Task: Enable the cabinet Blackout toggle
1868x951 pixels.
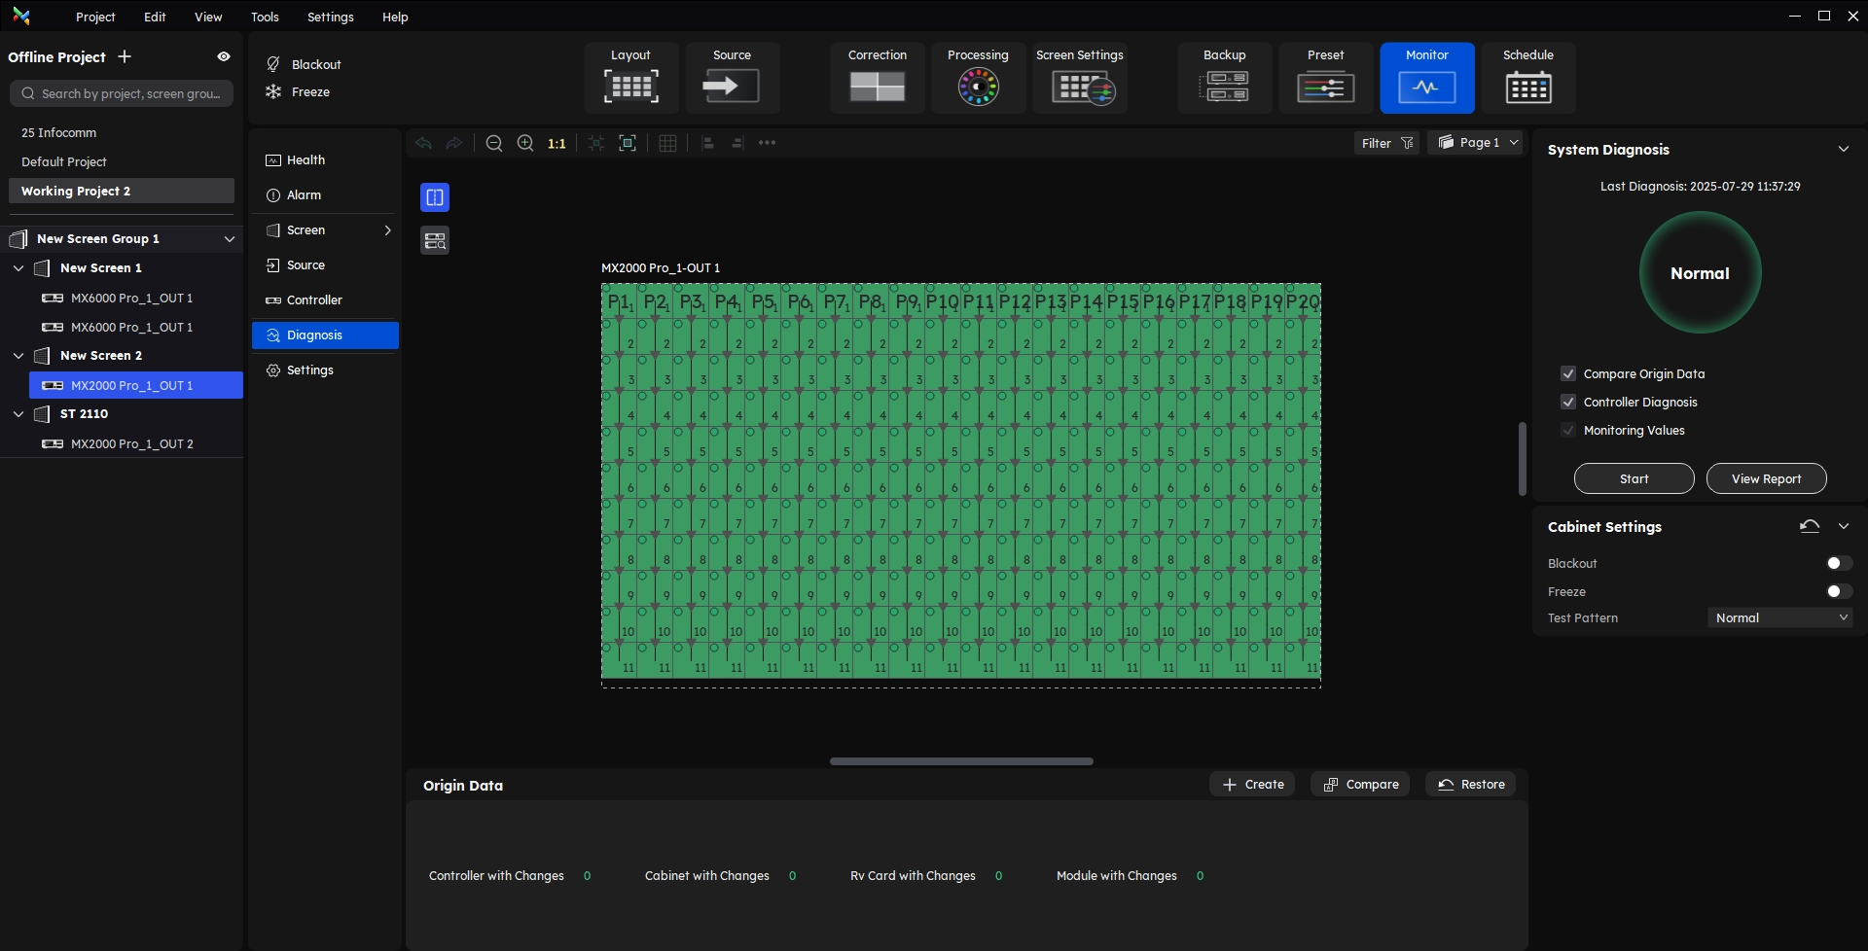Action: (x=1838, y=564)
